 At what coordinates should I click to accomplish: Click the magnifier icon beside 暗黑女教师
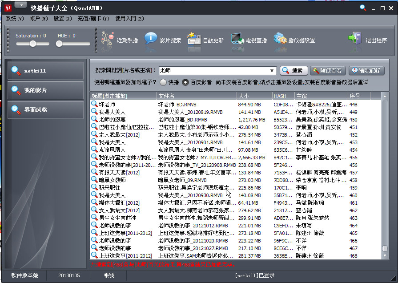[94, 180]
